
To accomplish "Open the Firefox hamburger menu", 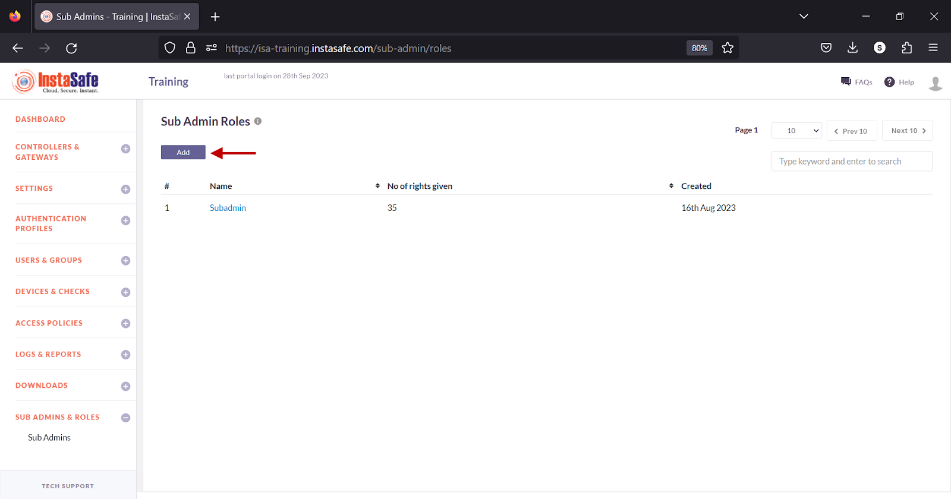I will point(933,48).
